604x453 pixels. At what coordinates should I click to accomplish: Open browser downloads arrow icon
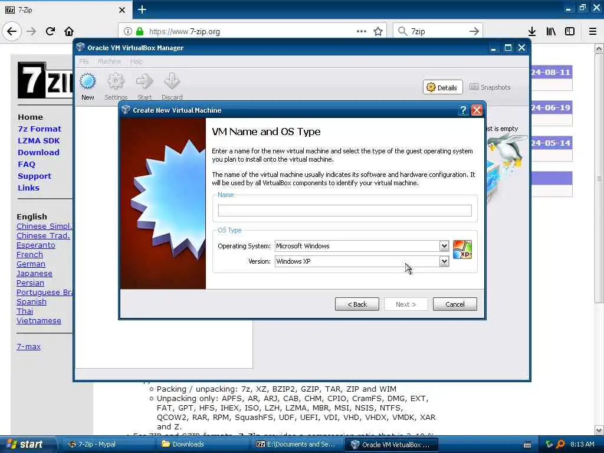tap(532, 31)
